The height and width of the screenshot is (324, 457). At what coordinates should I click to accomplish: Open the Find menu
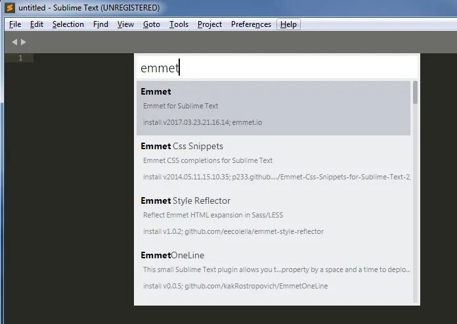pyautogui.click(x=100, y=24)
